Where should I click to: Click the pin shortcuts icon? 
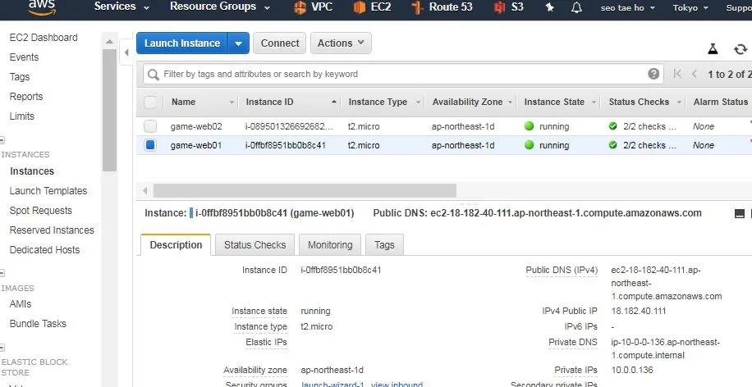[x=549, y=7]
